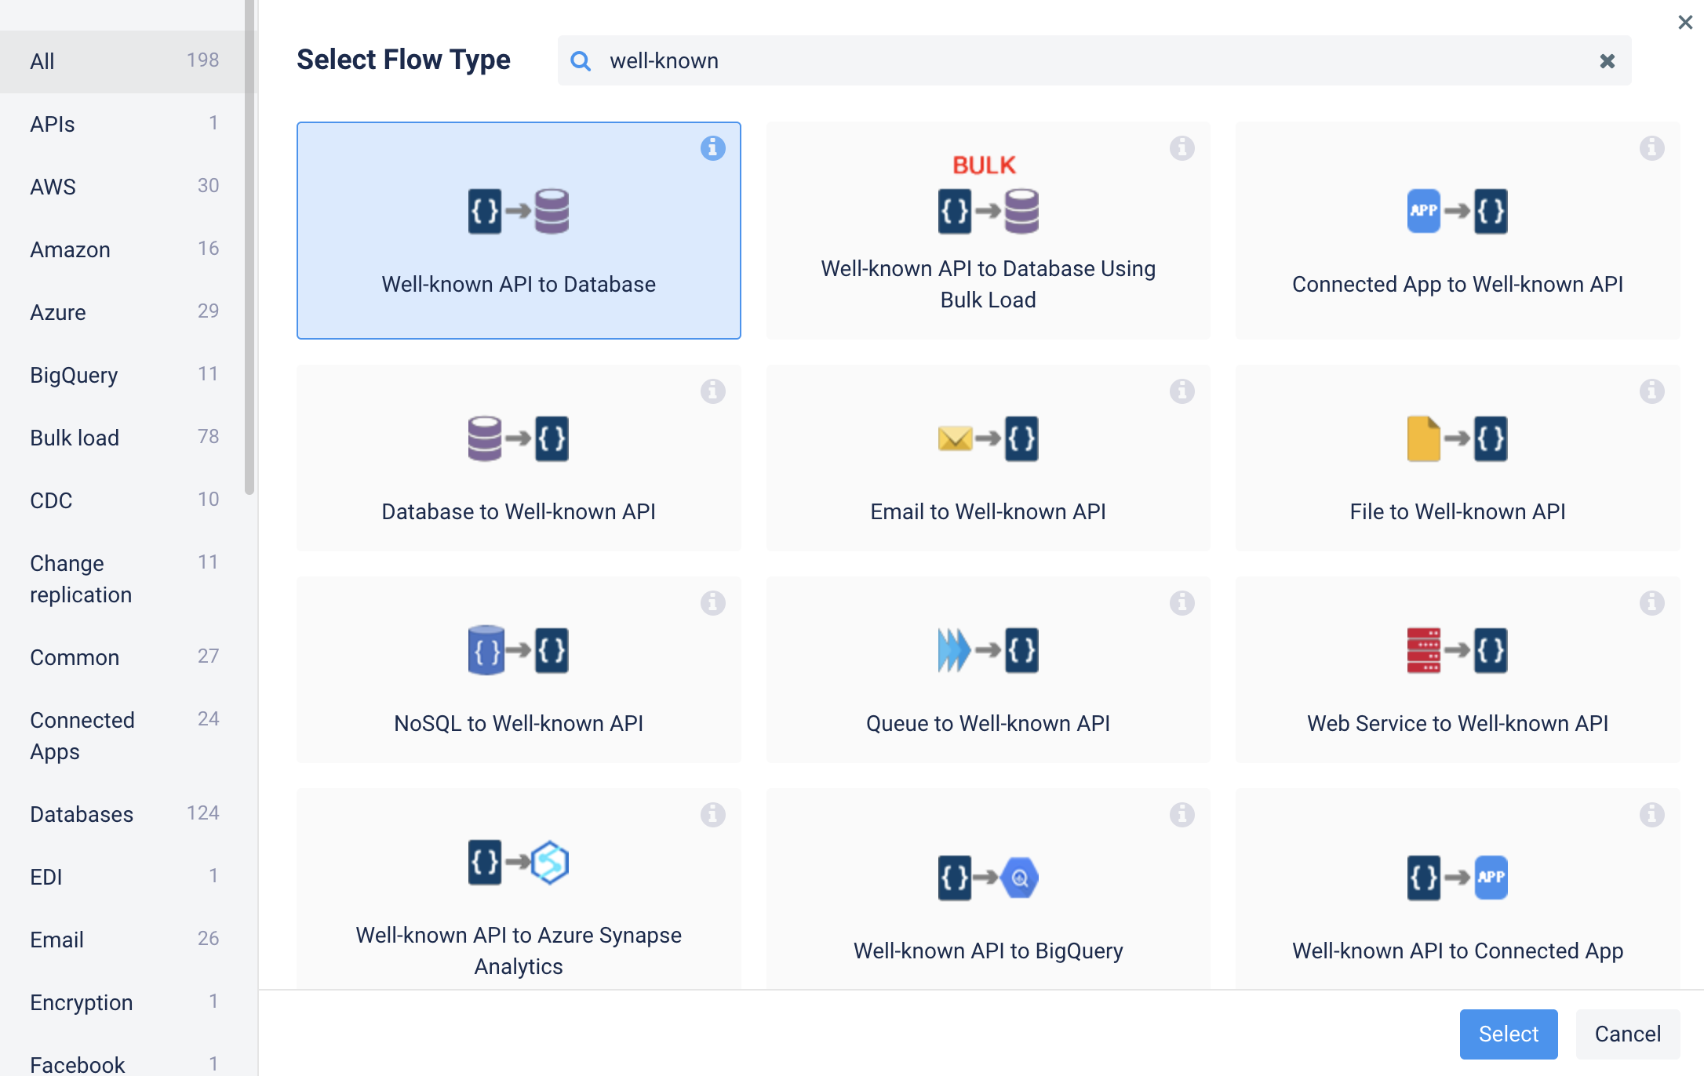Image resolution: width=1704 pixels, height=1076 pixels.
Task: Choose Web Service to Well-known API card
Action: (1457, 670)
